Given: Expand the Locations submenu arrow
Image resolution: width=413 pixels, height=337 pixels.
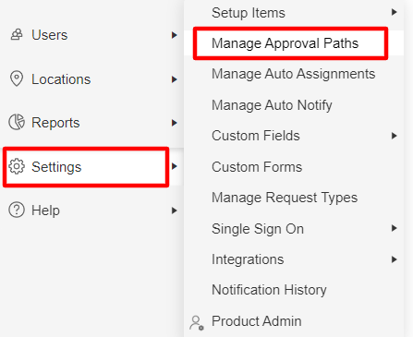Looking at the screenshot, I should coord(175,79).
